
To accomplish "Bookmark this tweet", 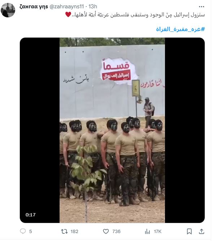I will click(189, 231).
